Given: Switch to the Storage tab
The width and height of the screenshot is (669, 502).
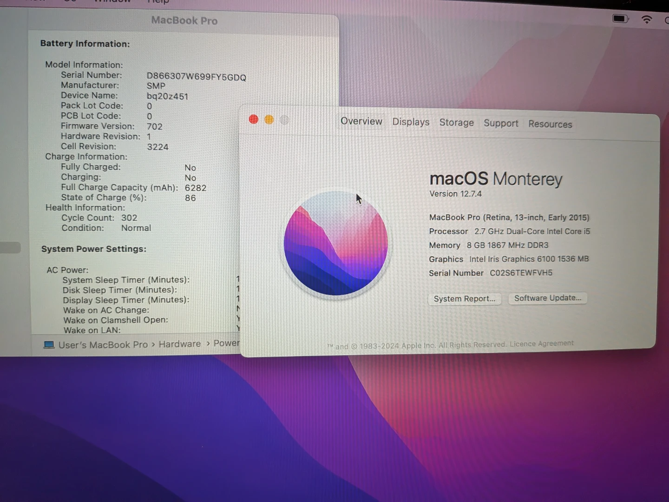Looking at the screenshot, I should click(456, 123).
